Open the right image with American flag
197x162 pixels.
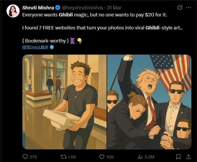tap(149, 102)
